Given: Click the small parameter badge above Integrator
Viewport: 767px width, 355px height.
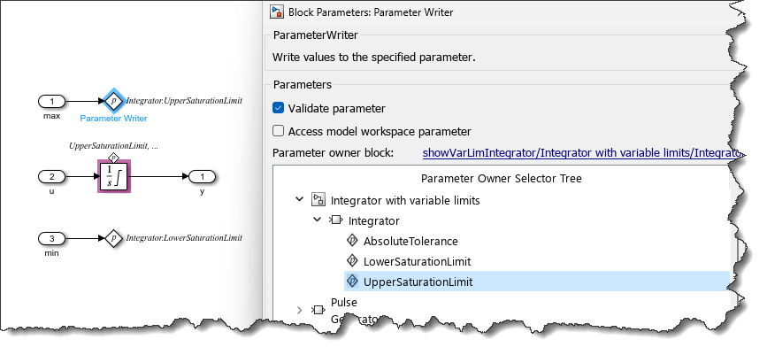Looking at the screenshot, I should (113, 157).
